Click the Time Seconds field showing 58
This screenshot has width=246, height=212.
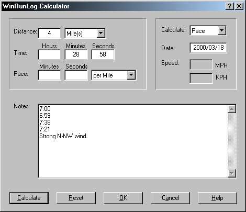(x=103, y=54)
